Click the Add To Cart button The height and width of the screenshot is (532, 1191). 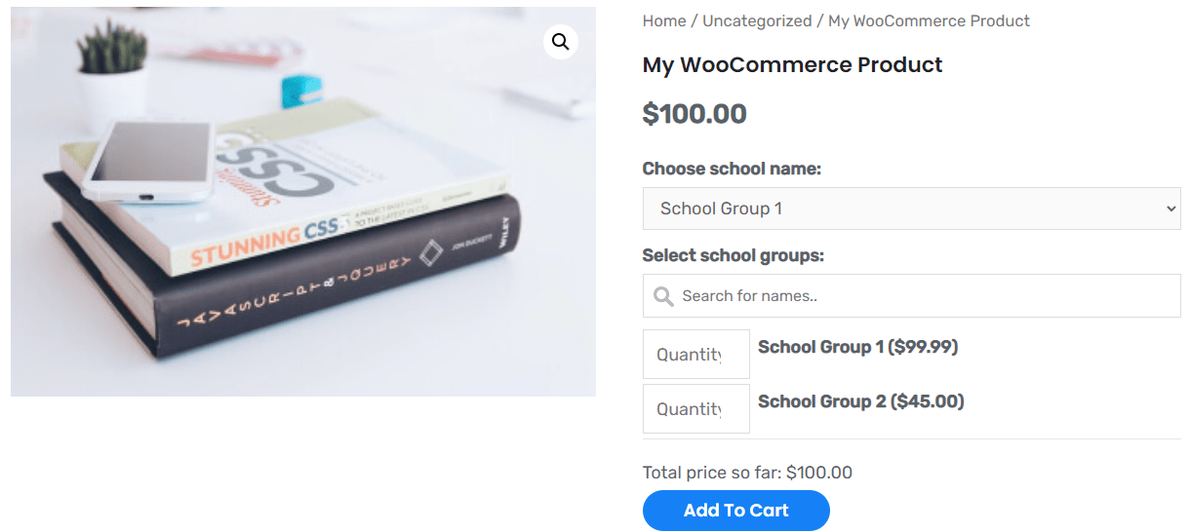click(x=736, y=511)
